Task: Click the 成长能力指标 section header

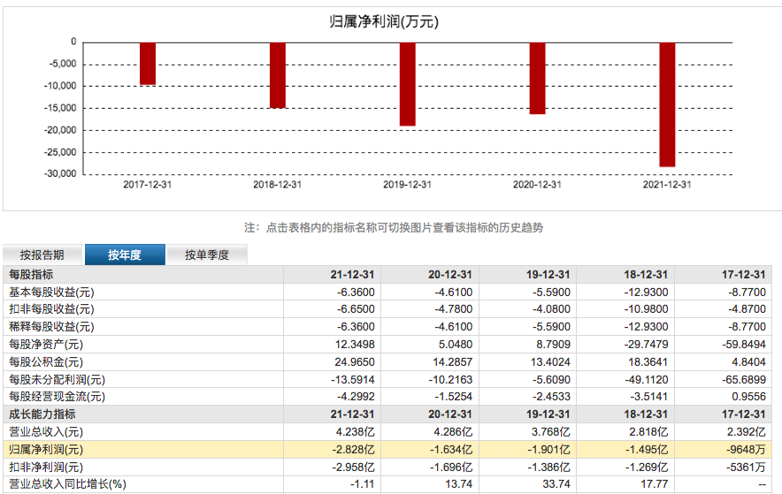Action: click(x=42, y=414)
